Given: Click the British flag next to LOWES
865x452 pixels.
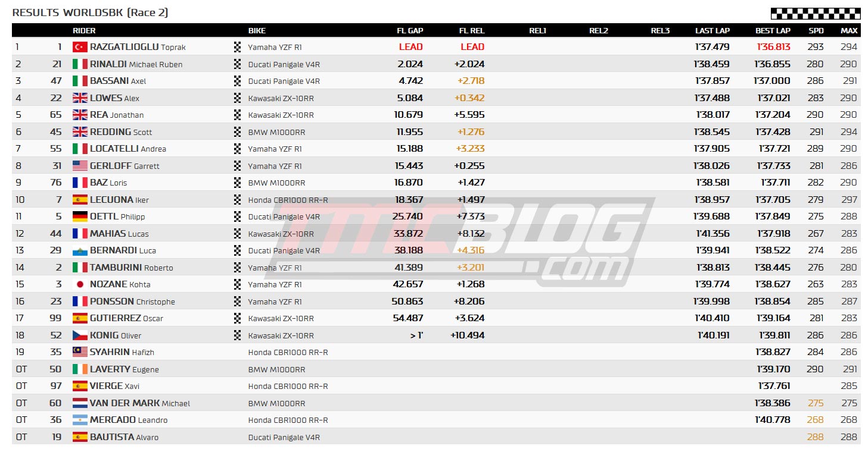Looking at the screenshot, I should coord(80,98).
